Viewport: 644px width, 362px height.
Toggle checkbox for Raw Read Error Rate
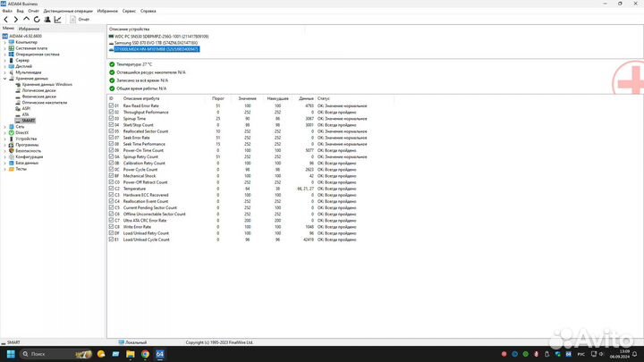(x=112, y=105)
